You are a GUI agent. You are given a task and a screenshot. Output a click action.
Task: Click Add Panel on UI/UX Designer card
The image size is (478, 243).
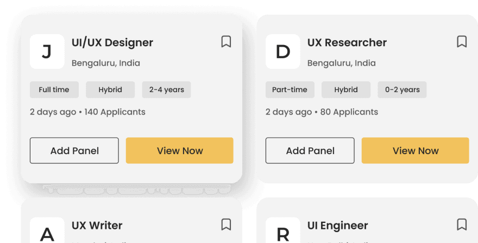(74, 150)
